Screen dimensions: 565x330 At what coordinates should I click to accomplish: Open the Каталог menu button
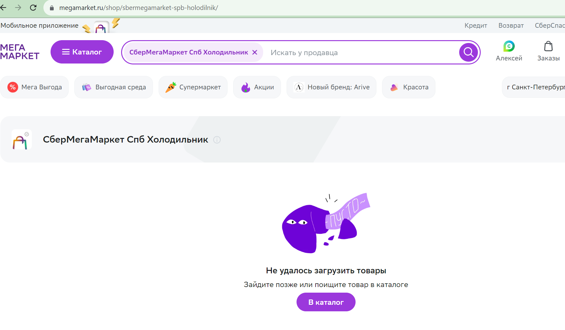pos(82,52)
